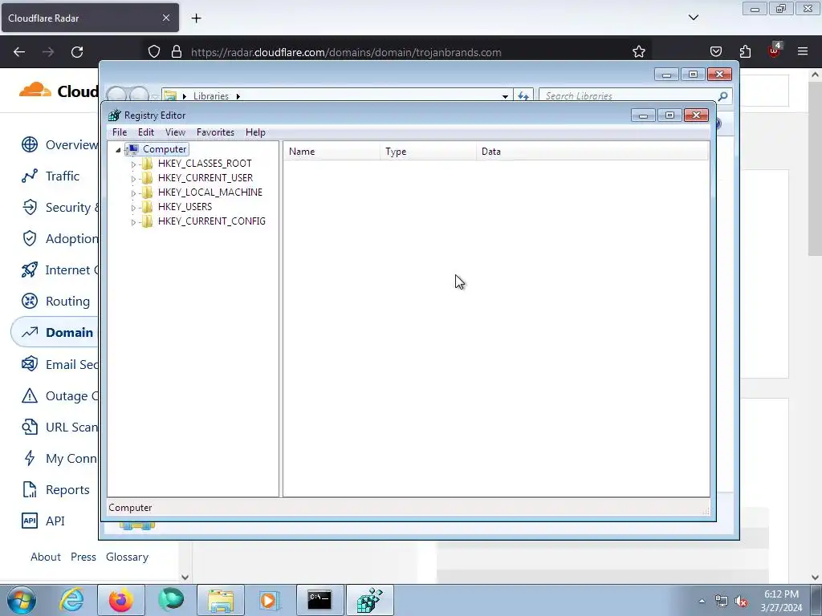Show hidden system tray icons

(702, 602)
